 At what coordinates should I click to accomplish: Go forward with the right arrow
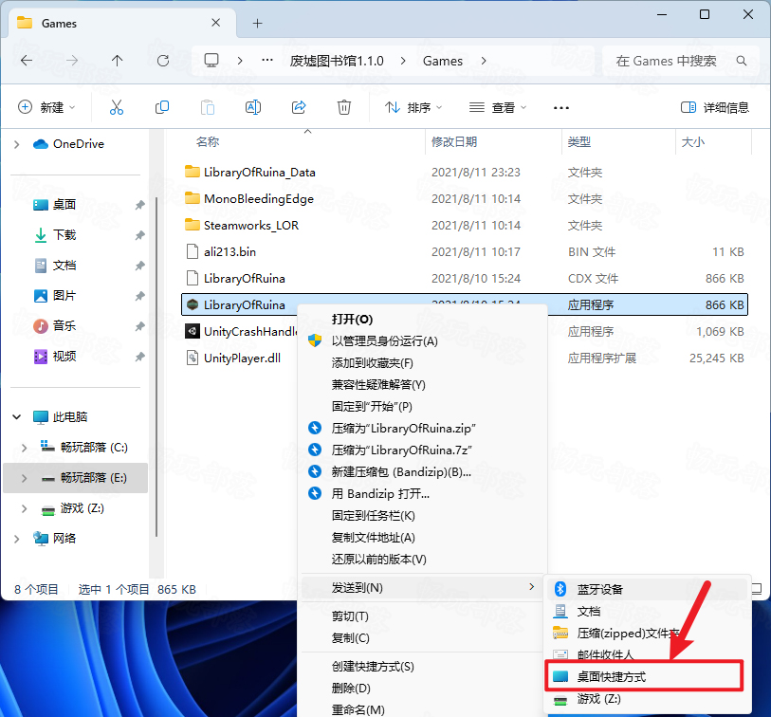(x=72, y=61)
